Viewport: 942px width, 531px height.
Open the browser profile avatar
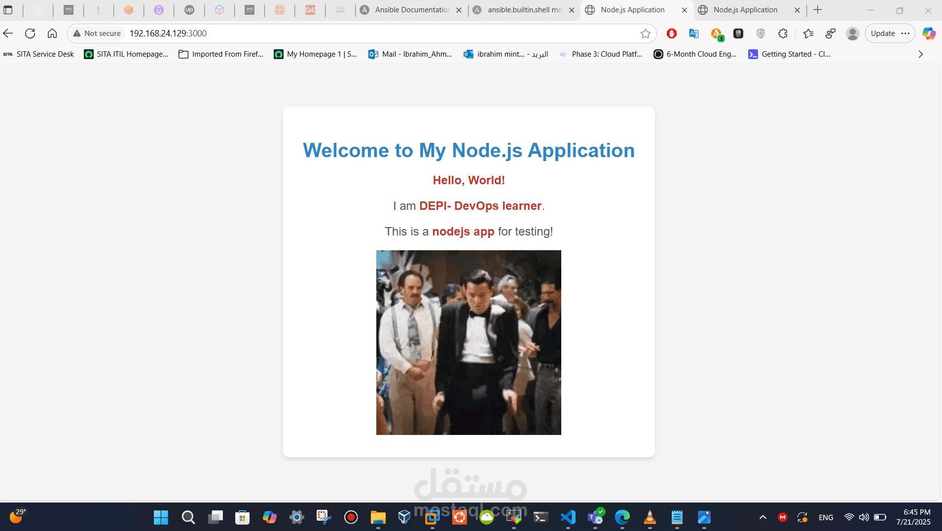tap(852, 33)
